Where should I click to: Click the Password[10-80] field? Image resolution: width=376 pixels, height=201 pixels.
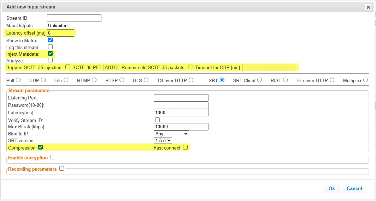(x=181, y=105)
